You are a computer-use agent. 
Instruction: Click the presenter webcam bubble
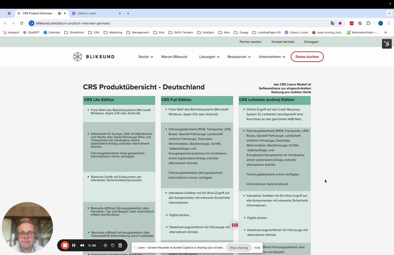[x=27, y=228]
